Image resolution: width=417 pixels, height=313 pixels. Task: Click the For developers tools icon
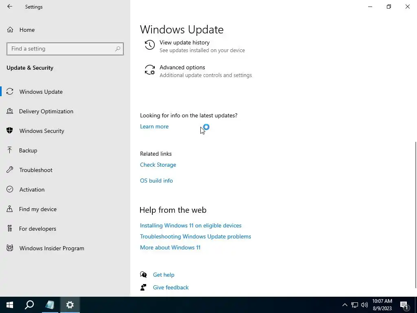tap(10, 228)
